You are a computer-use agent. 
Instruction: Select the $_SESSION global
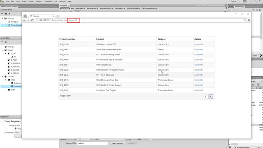14,63
